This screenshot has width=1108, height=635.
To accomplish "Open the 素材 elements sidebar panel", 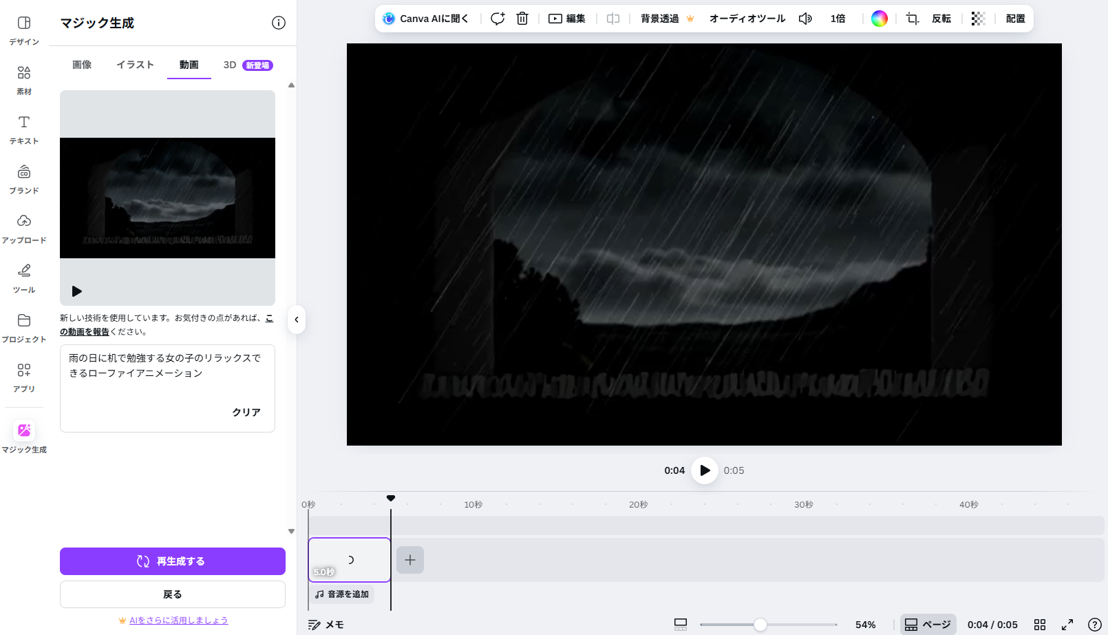I will pyautogui.click(x=24, y=80).
